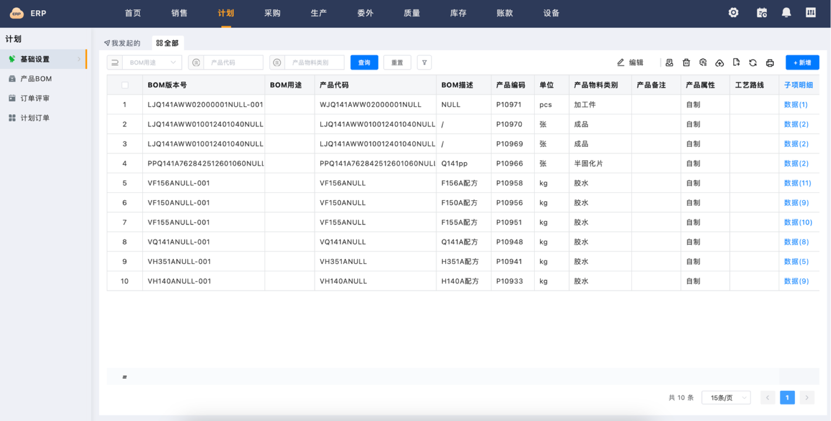Screen dimensions: 831x421
Task: Click the file export icon
Action: point(736,62)
